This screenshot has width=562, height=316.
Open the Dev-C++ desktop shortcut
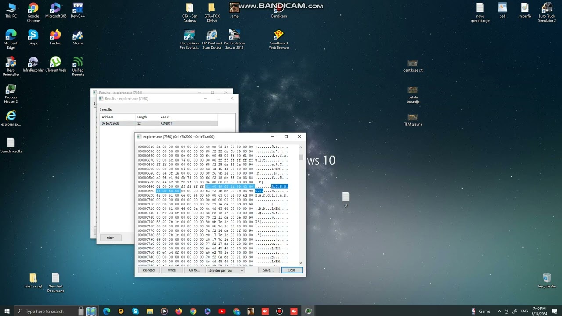pos(78,11)
